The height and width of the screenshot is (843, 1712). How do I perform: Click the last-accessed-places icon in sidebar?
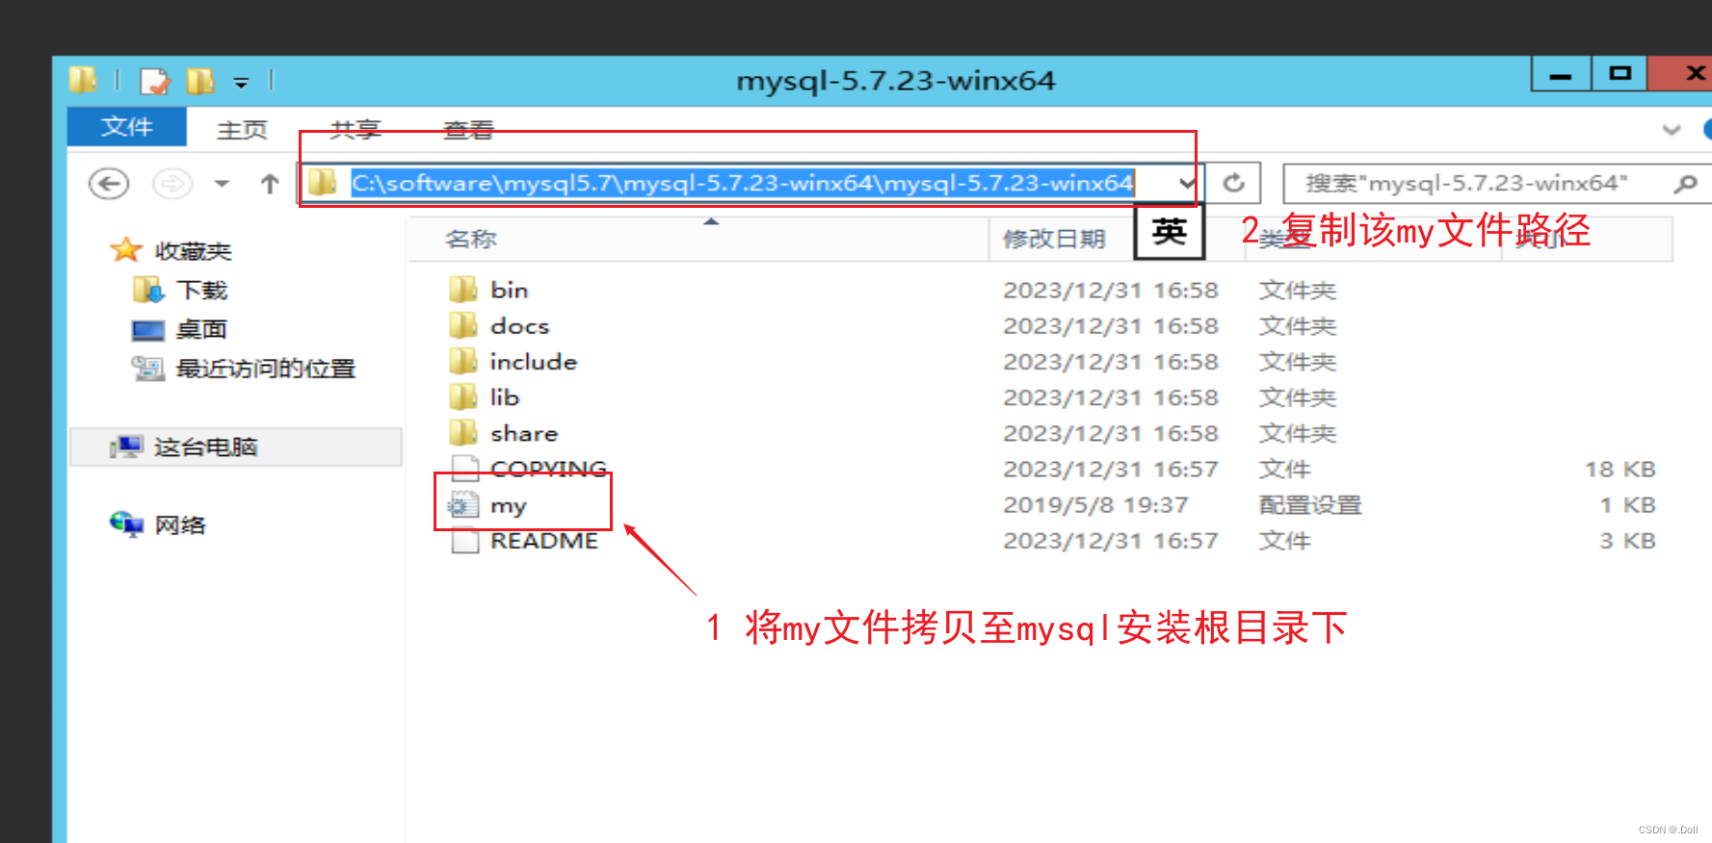point(148,368)
